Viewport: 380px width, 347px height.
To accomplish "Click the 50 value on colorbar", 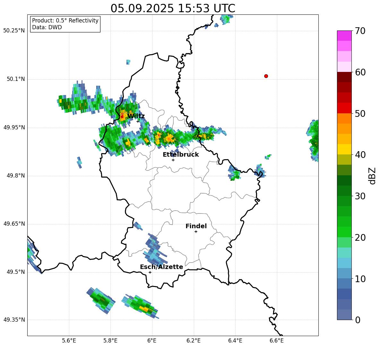I will [x=360, y=114].
